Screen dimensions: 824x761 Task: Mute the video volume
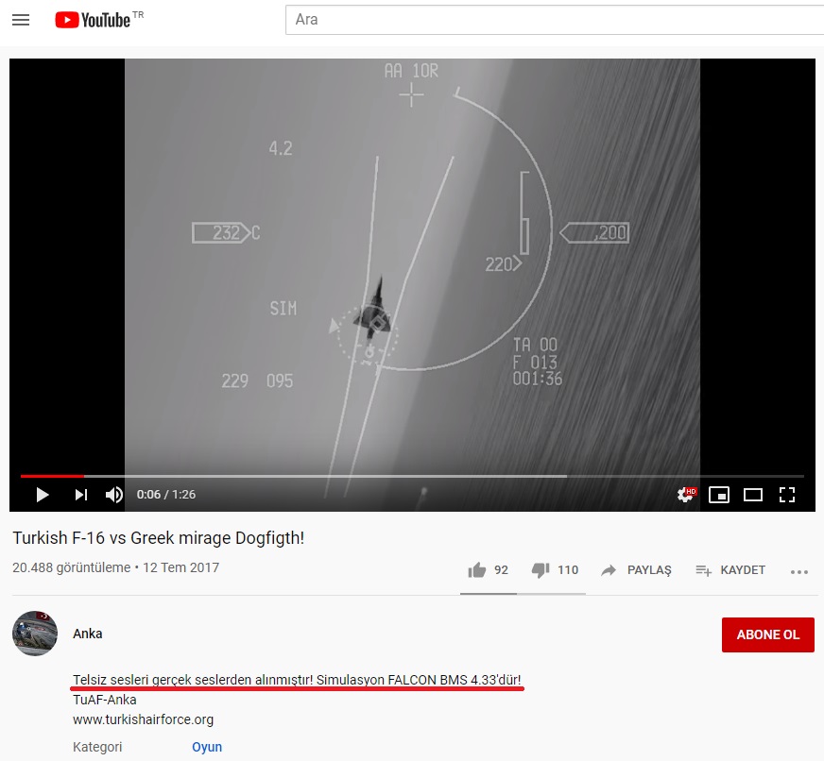tap(114, 495)
